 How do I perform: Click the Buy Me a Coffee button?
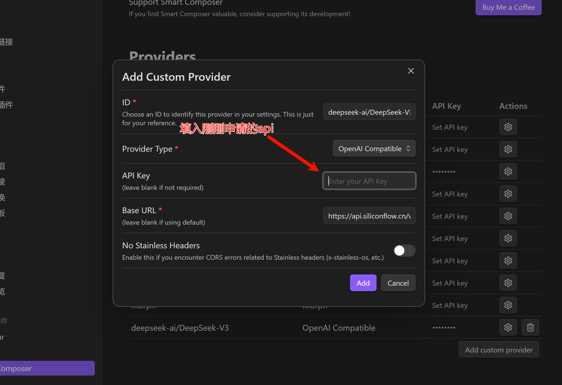(x=508, y=8)
